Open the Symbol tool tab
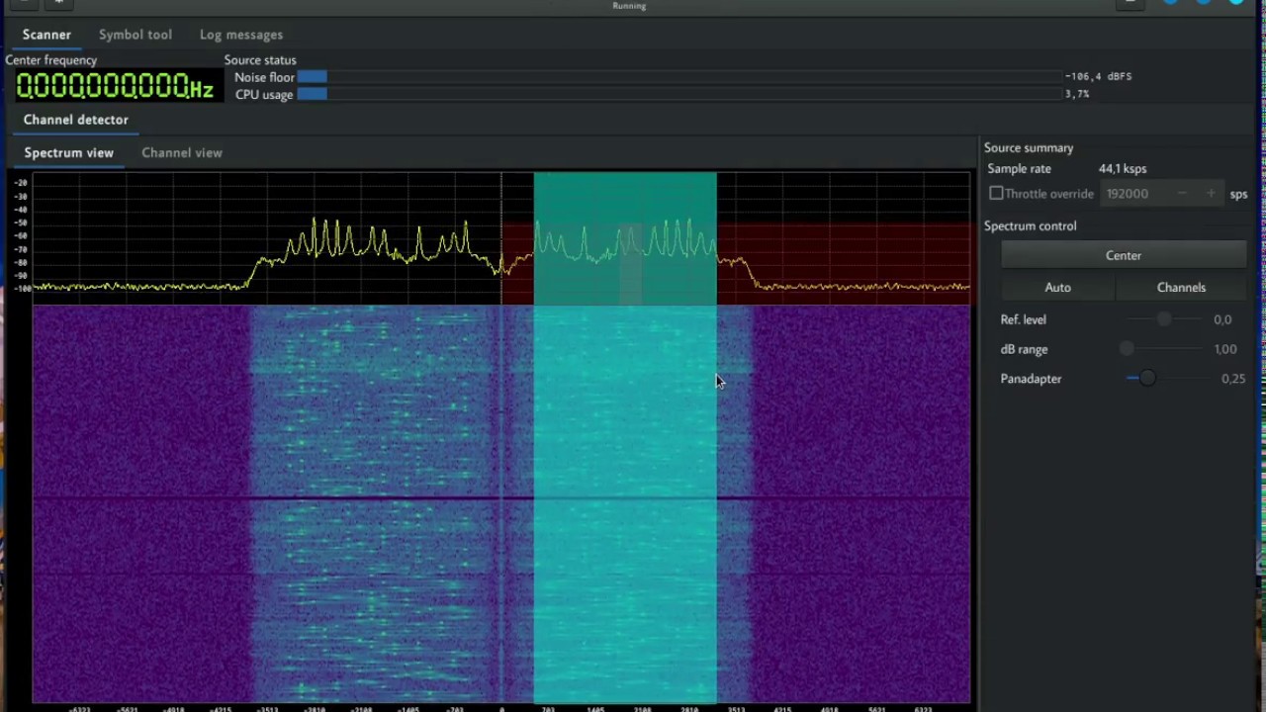1266x712 pixels. click(136, 35)
